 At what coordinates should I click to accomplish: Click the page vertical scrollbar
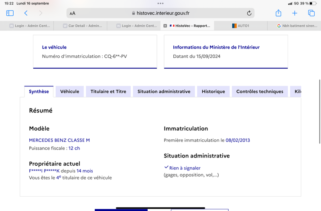[x=319, y=112]
